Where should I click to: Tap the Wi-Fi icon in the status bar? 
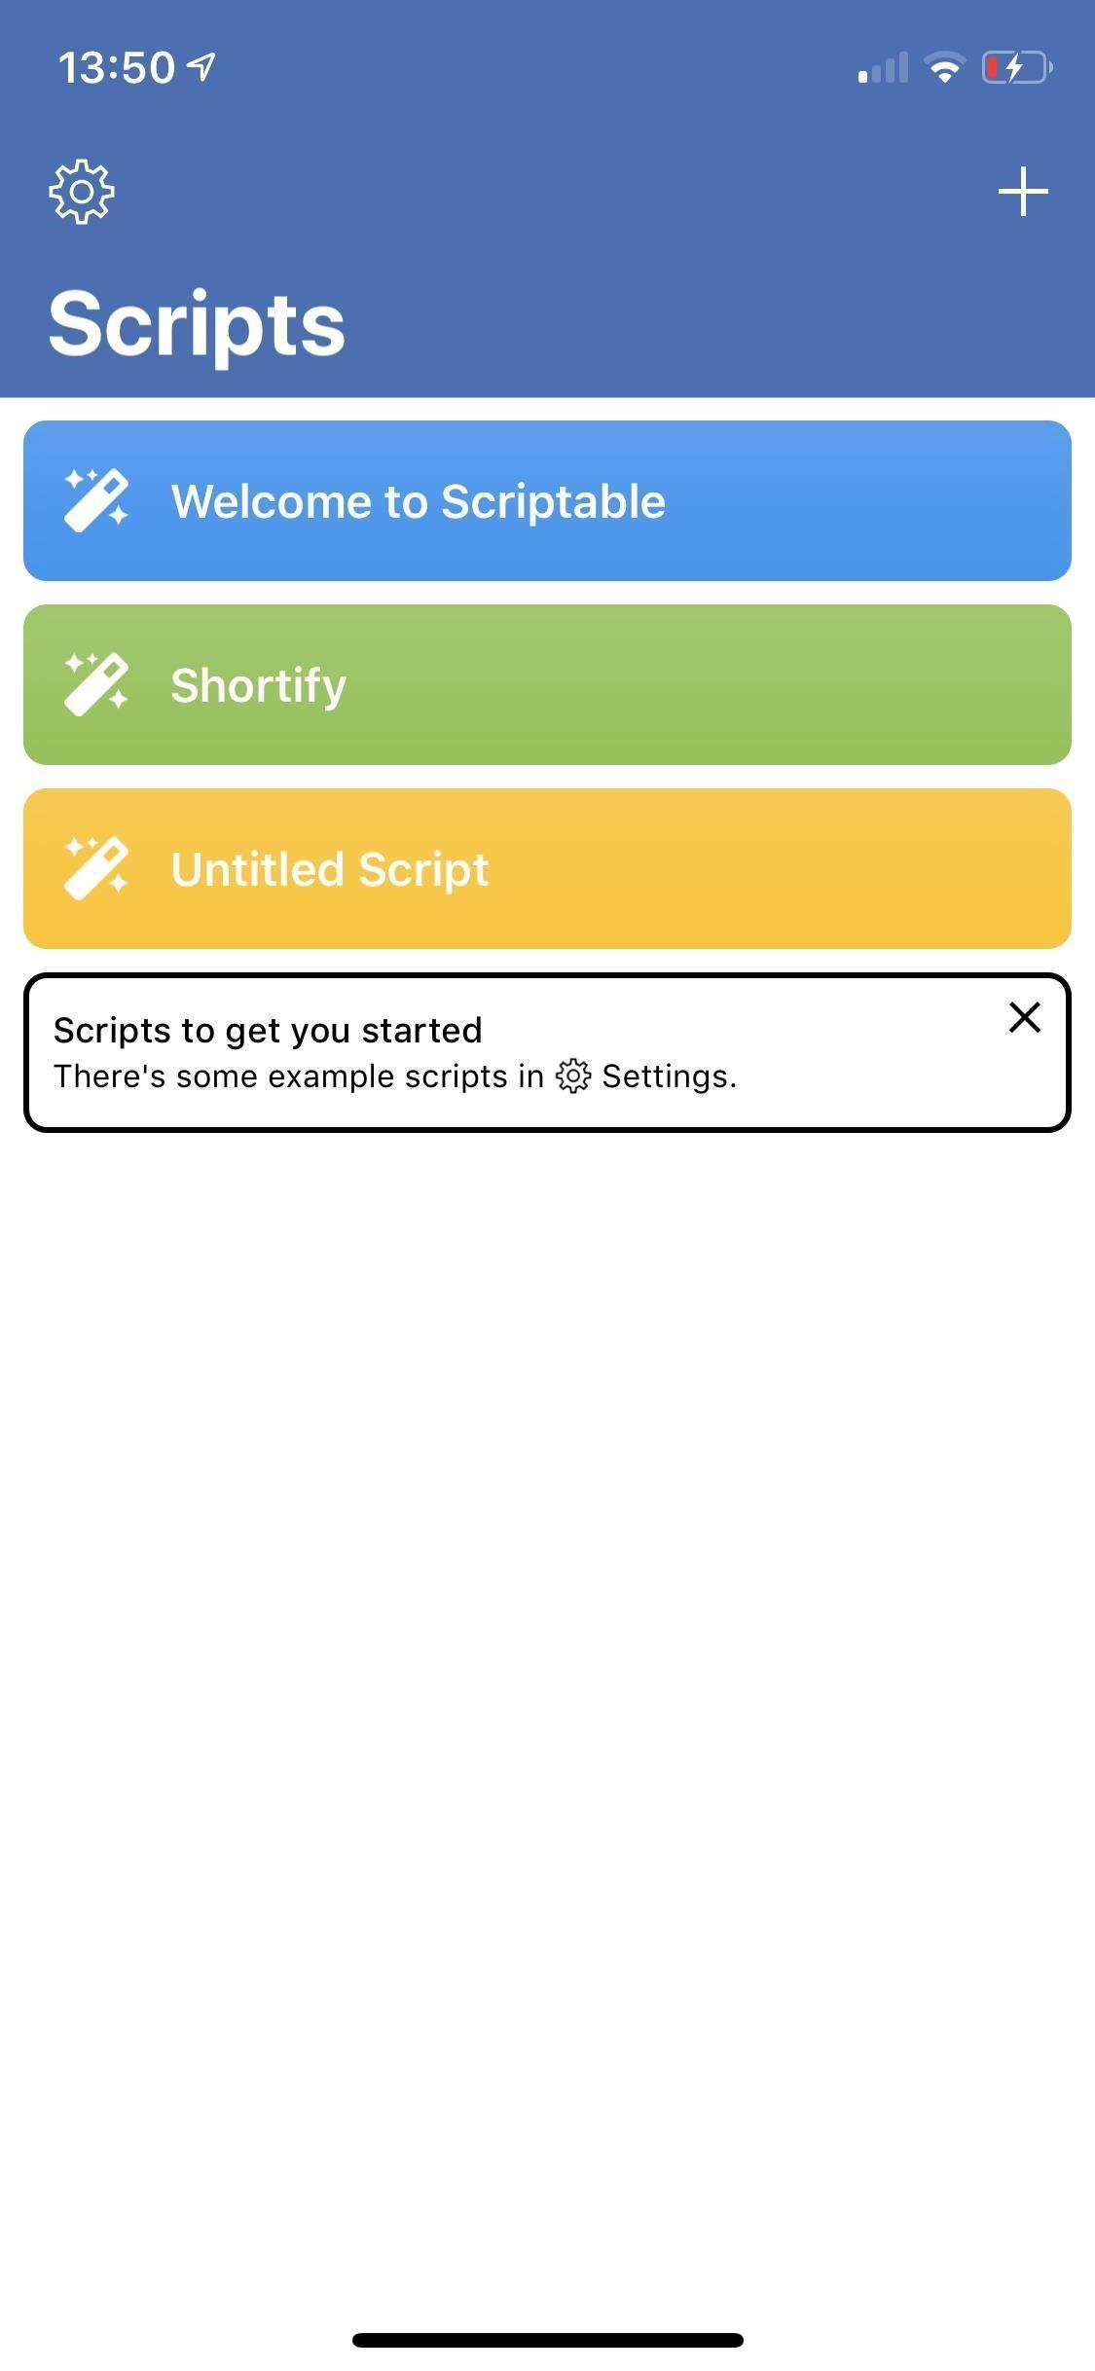coord(943,68)
